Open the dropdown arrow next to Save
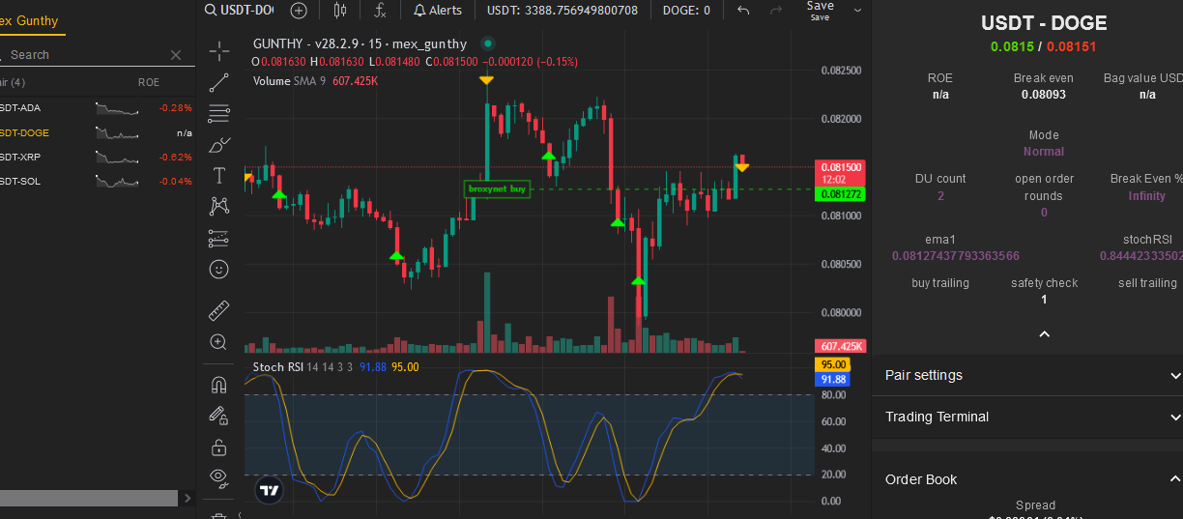 [x=856, y=10]
